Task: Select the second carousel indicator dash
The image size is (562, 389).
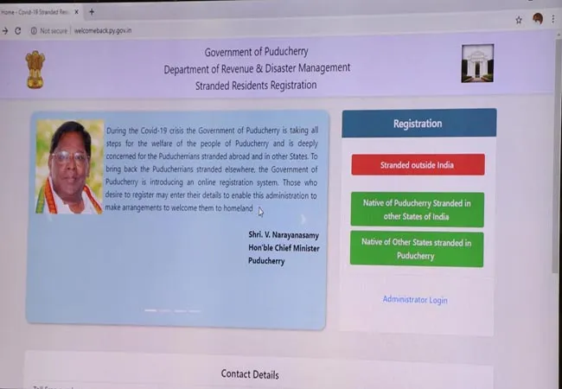Action: 165,310
